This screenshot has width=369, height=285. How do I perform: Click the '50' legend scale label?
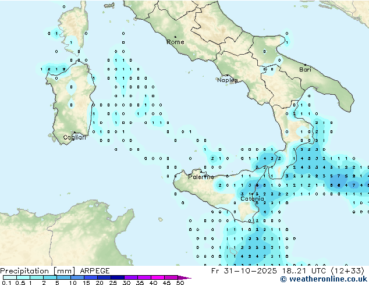pyautogui.click(x=180, y=283)
